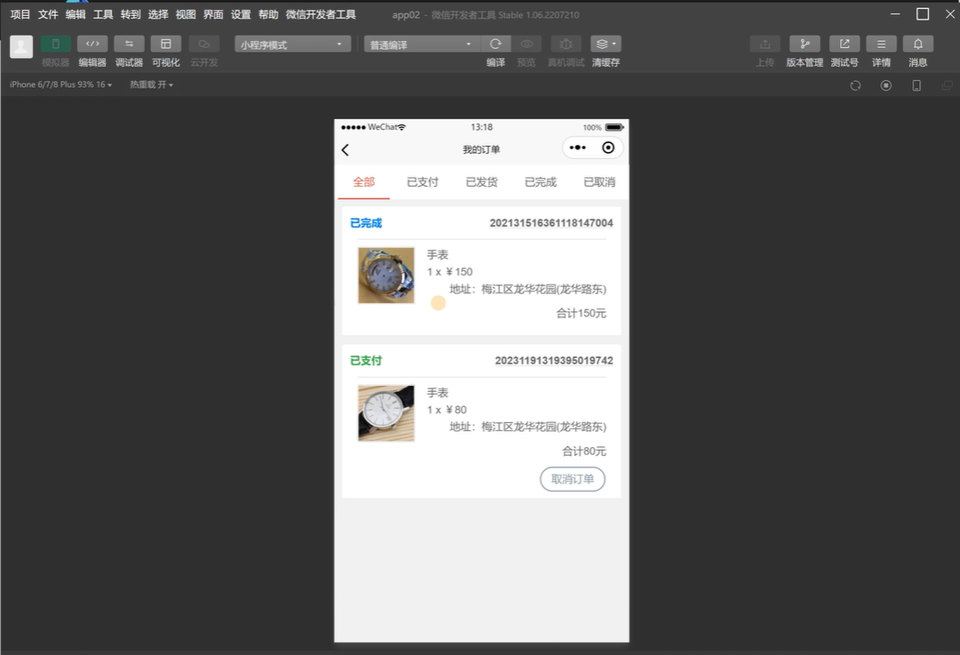The height and width of the screenshot is (655, 960).
Task: Open the preview eye icon
Action: [x=526, y=44]
